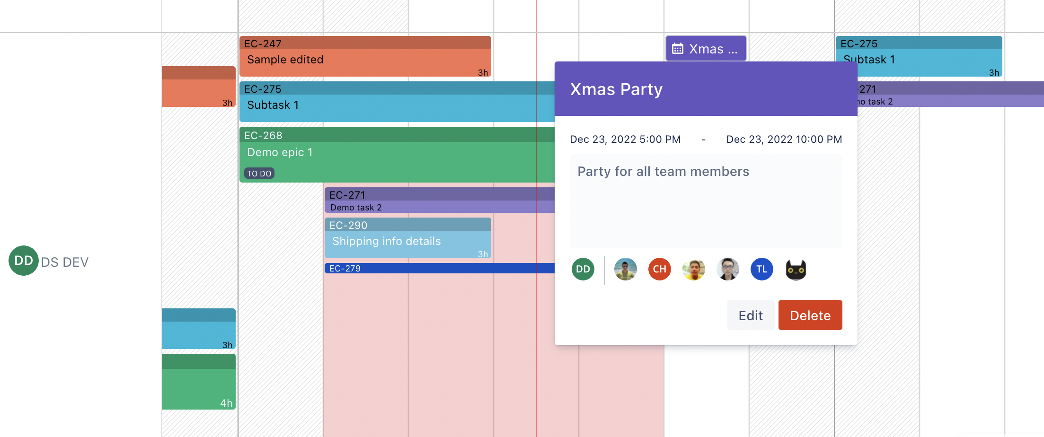The width and height of the screenshot is (1044, 437).
Task: Open the EC-247 Sample edited card
Action: (x=364, y=57)
